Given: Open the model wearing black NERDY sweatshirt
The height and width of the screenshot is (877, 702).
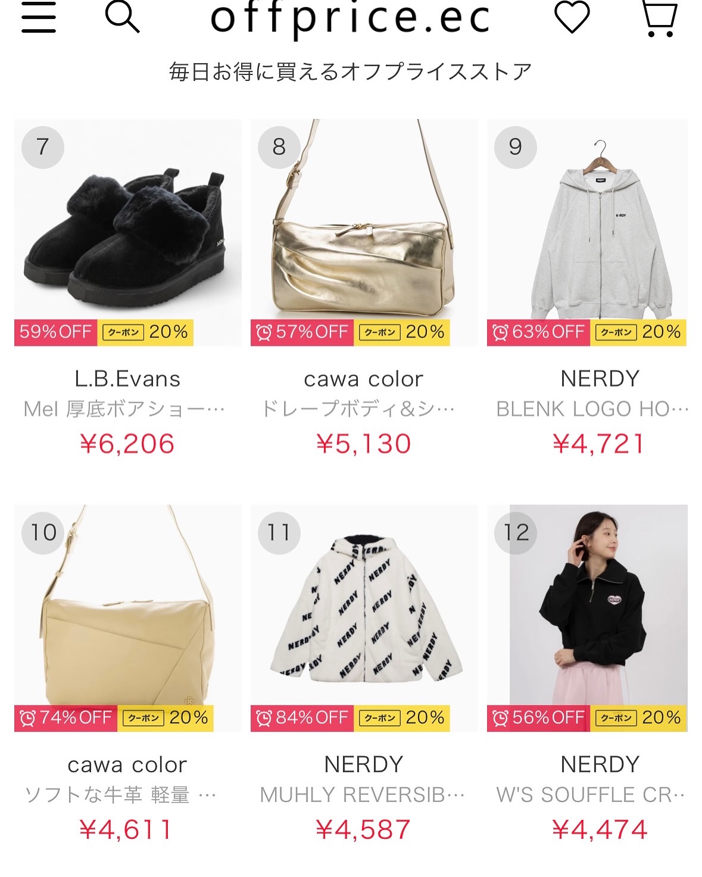Looking at the screenshot, I should click(x=587, y=619).
